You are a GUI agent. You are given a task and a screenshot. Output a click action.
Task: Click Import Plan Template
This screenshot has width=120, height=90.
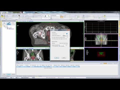(7, 18)
